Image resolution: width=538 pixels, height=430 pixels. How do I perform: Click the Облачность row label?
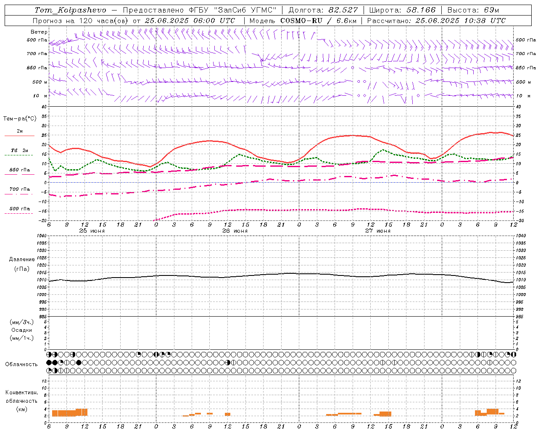pyautogui.click(x=21, y=364)
